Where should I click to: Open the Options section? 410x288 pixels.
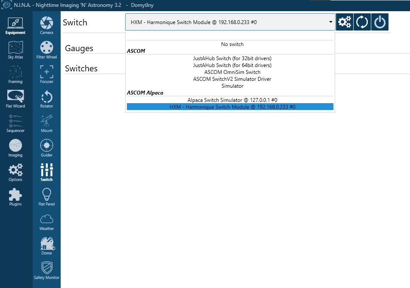click(15, 173)
